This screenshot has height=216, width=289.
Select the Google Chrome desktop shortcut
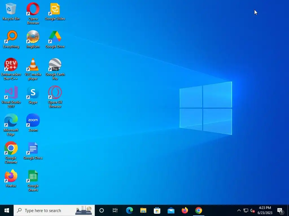[x=11, y=153]
